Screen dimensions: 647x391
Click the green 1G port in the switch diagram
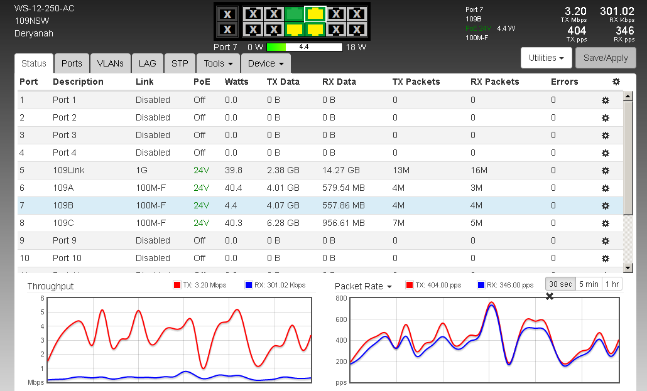[293, 13]
